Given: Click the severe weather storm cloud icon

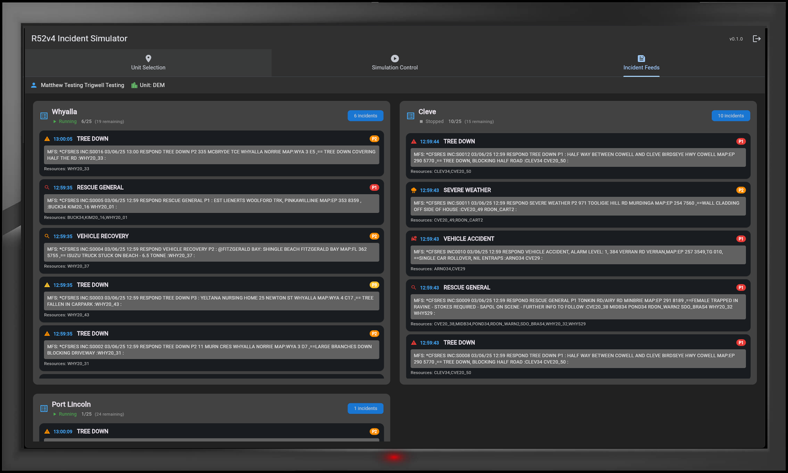Looking at the screenshot, I should [413, 190].
